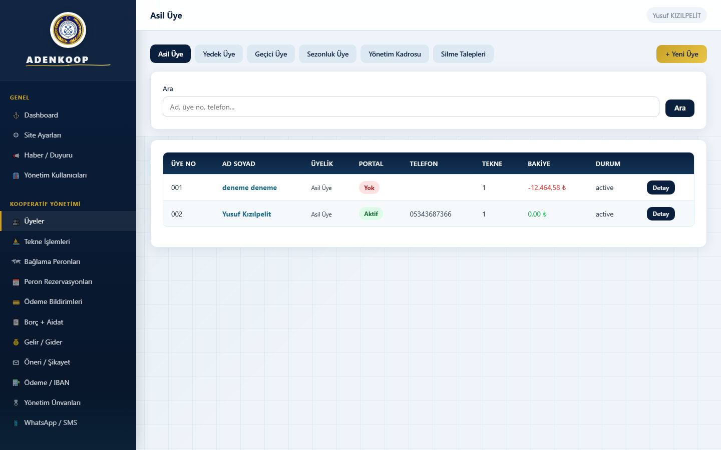
Task: Click the Ödeme Bildirimleri card icon
Action: [x=16, y=302]
